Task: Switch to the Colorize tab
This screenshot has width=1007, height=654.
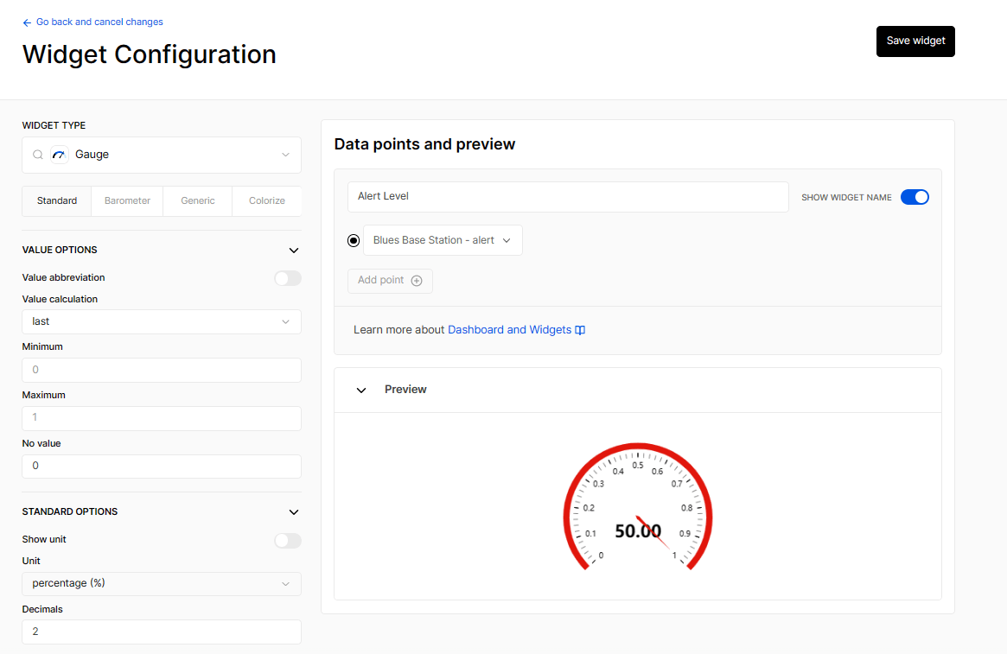Action: click(x=267, y=201)
